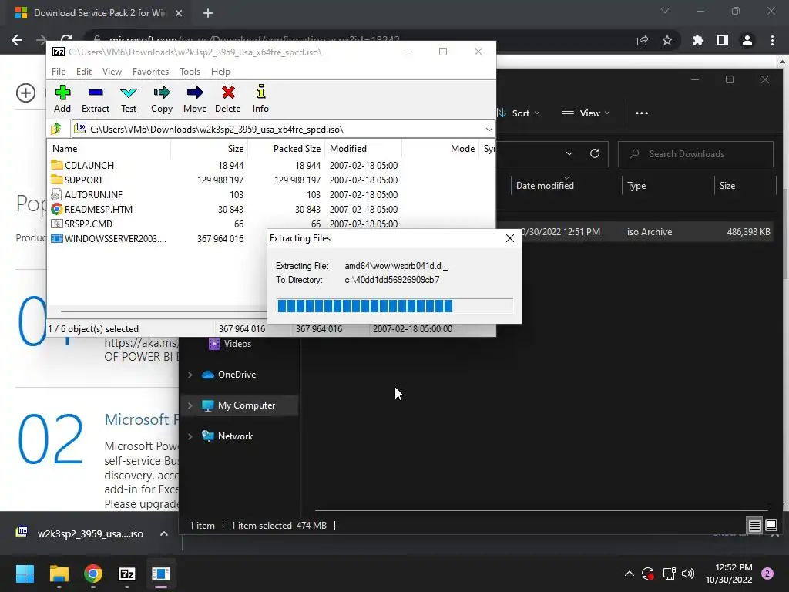Open the Windows Start menu
The width and height of the screenshot is (789, 592).
click(x=25, y=573)
